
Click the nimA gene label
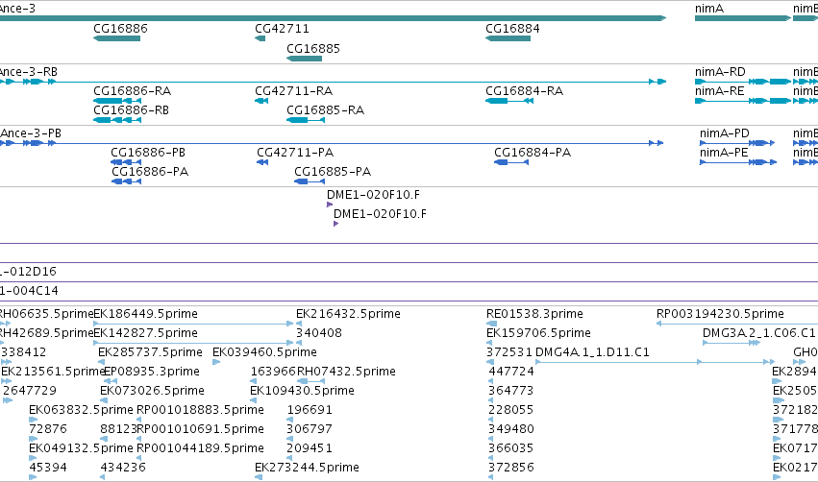(709, 9)
